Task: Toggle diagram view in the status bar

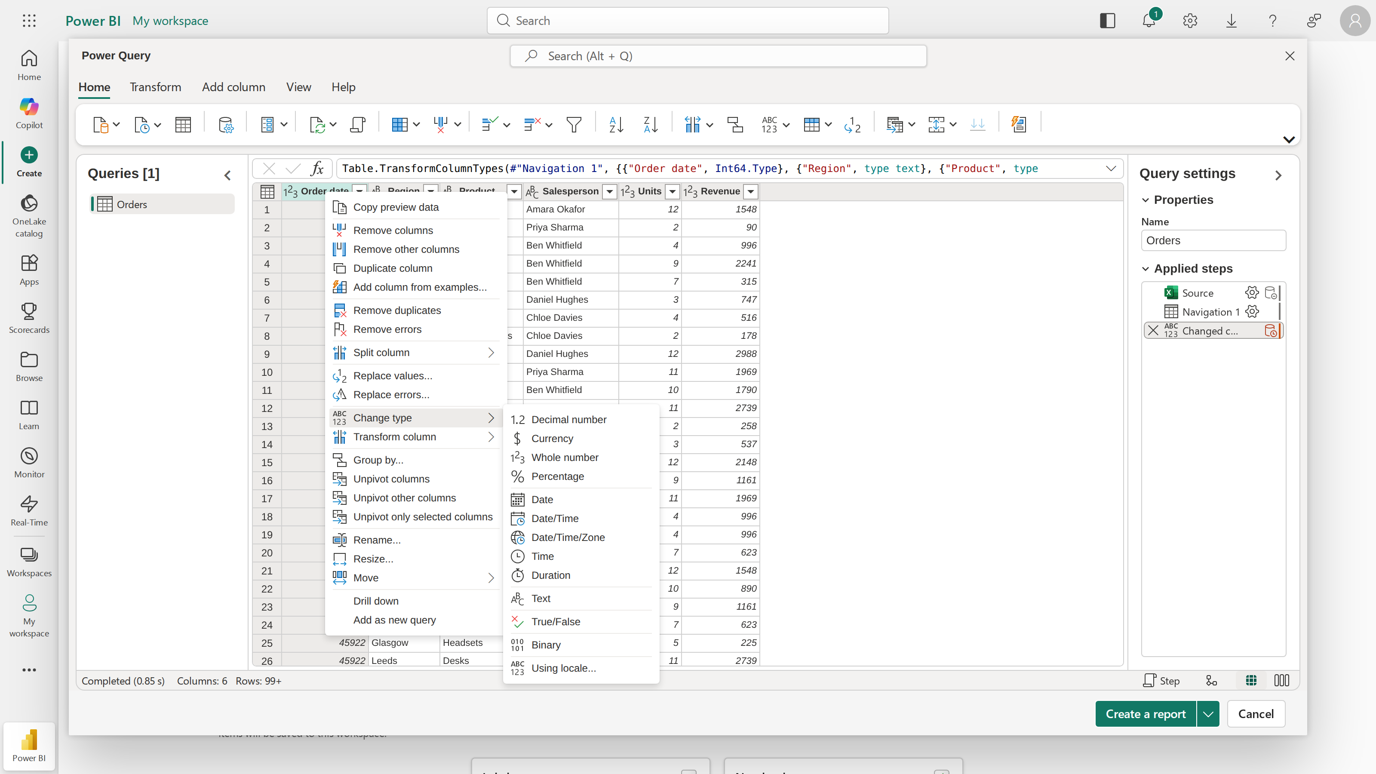Action: 1211,681
